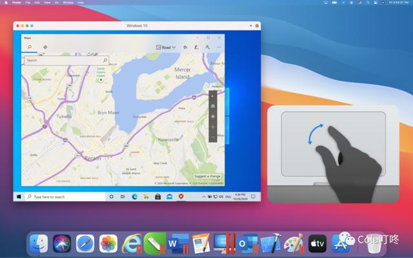The width and height of the screenshot is (413, 258).
Task: Open Saved places star icon in Maps
Action: [185, 47]
